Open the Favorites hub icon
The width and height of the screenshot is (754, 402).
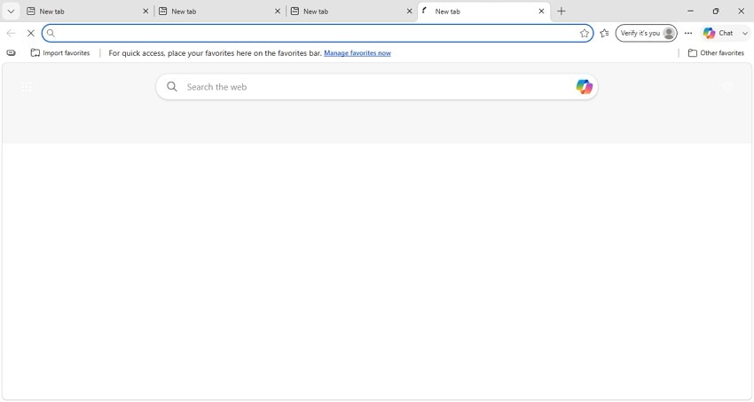pos(604,33)
